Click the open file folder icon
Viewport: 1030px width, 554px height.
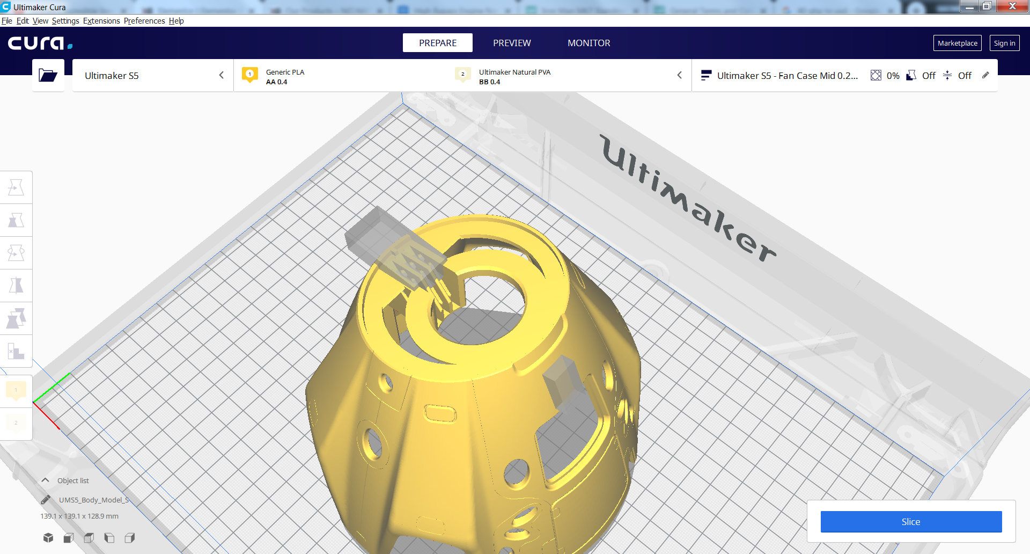[x=48, y=75]
